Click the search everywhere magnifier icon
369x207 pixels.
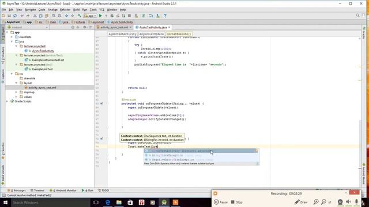click(x=357, y=16)
